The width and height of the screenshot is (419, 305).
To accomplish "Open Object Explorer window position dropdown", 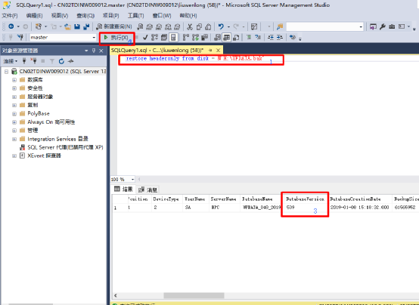I will pyautogui.click(x=86, y=51).
